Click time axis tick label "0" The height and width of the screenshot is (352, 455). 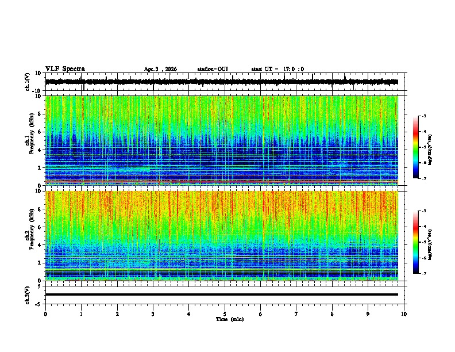click(x=45, y=314)
